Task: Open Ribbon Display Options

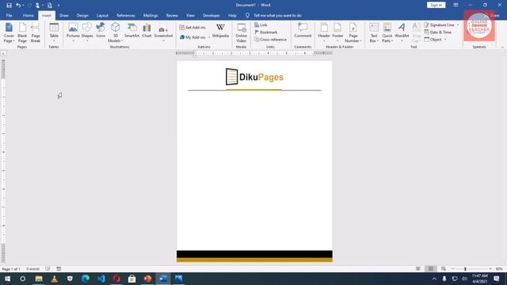Action: (x=456, y=5)
